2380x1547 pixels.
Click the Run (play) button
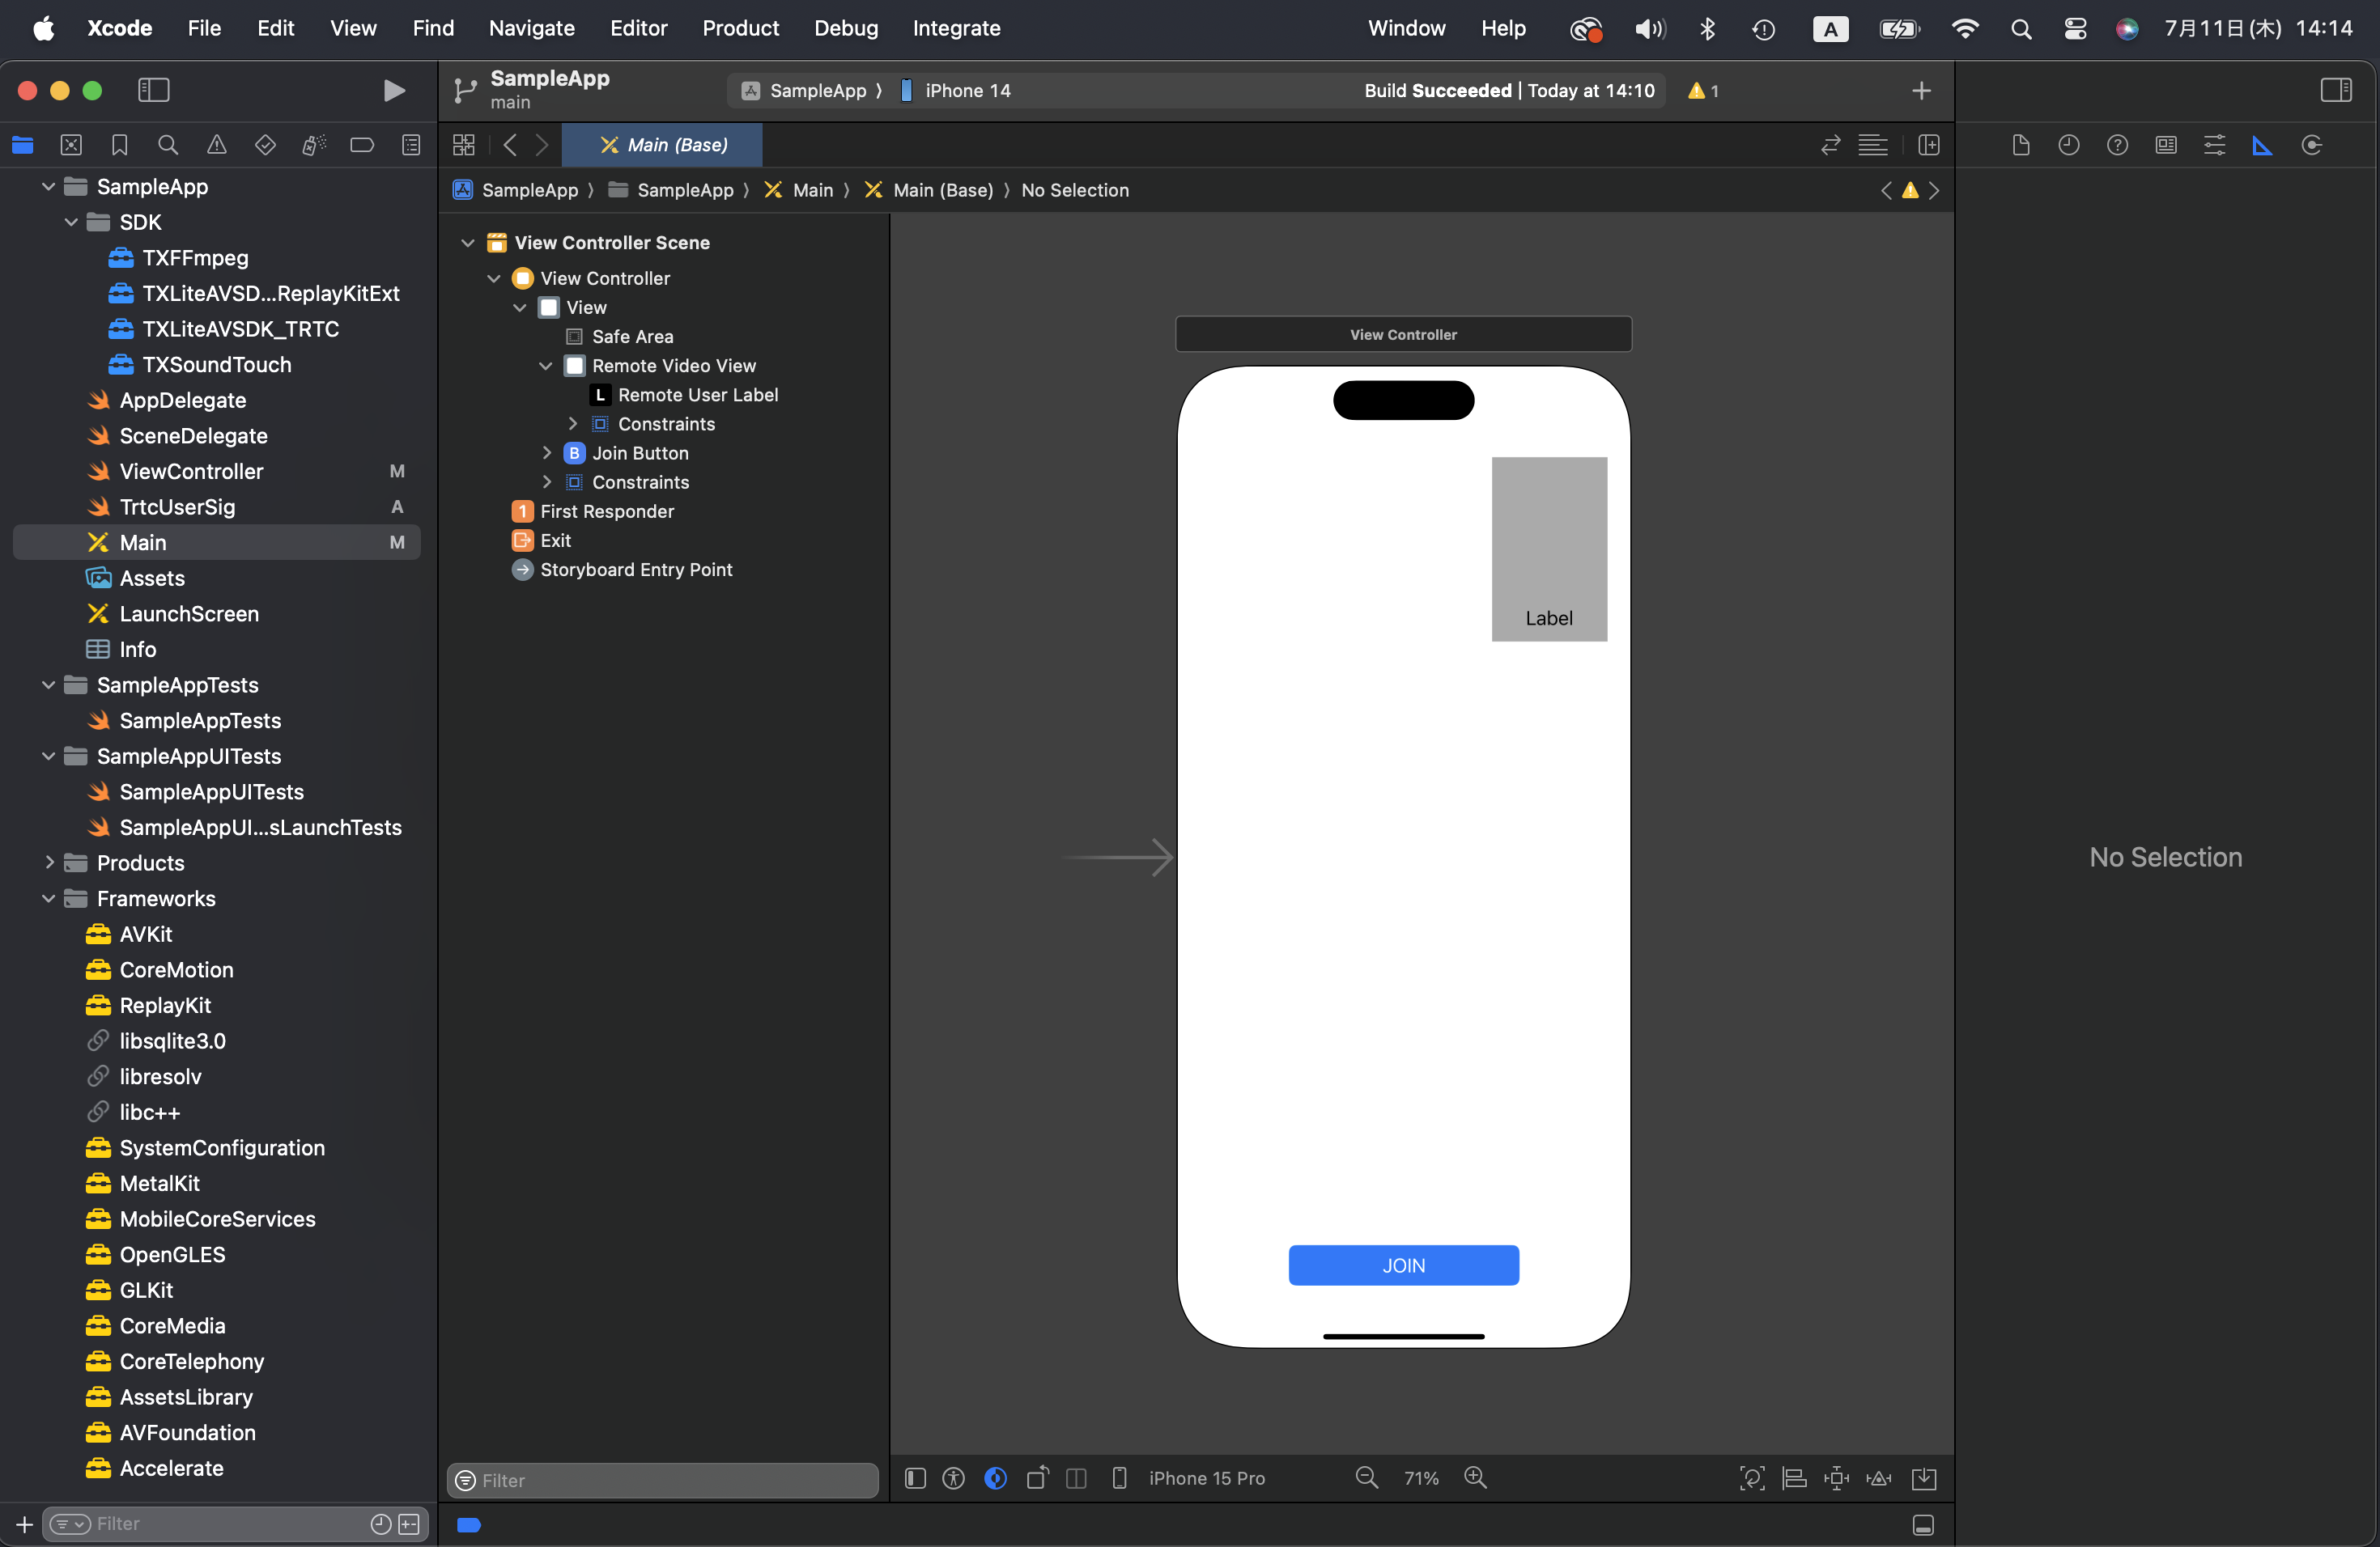[394, 91]
